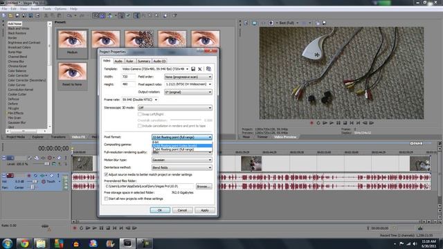The height and width of the screenshot is (249, 443).
Task: Click the New project icon in main toolbar
Action: pos(4,15)
